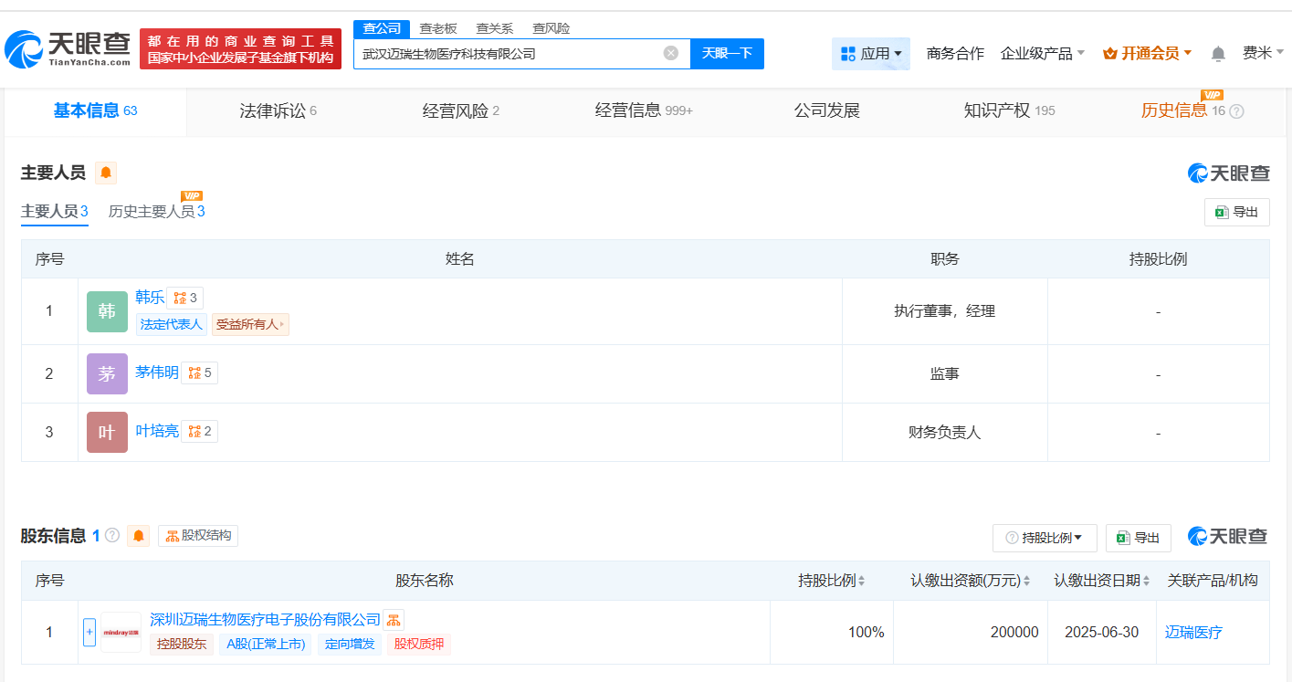Select the 查公司 search tab
The height and width of the screenshot is (682, 1292).
coord(382,28)
